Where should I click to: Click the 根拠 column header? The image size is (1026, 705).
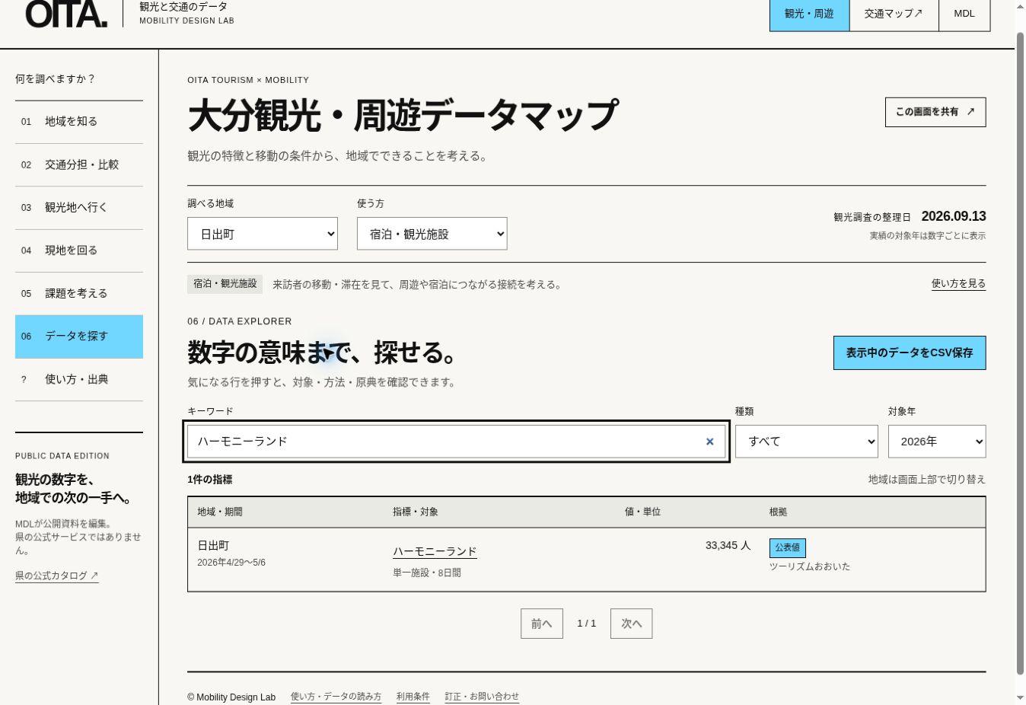click(778, 512)
